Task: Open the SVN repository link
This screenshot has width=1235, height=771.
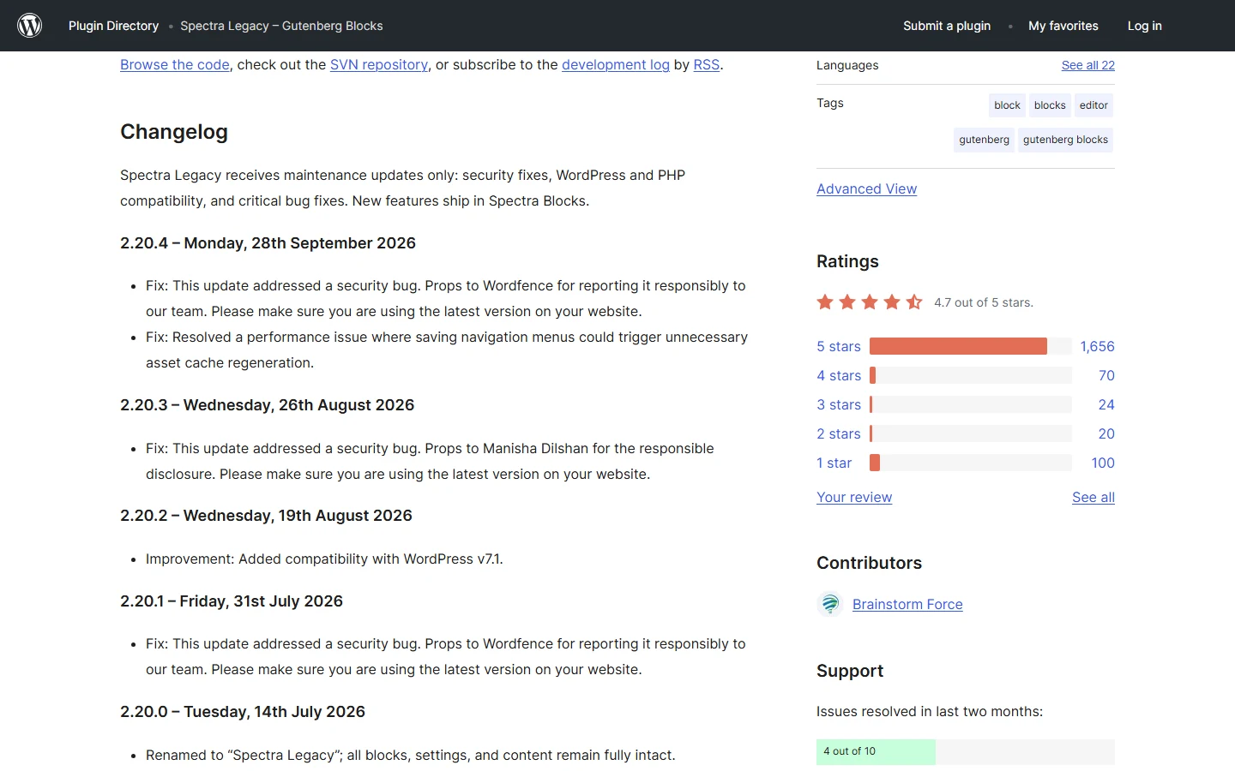Action: coord(379,64)
